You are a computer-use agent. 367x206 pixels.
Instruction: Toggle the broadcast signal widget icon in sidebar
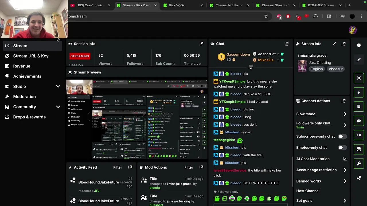[359, 135]
